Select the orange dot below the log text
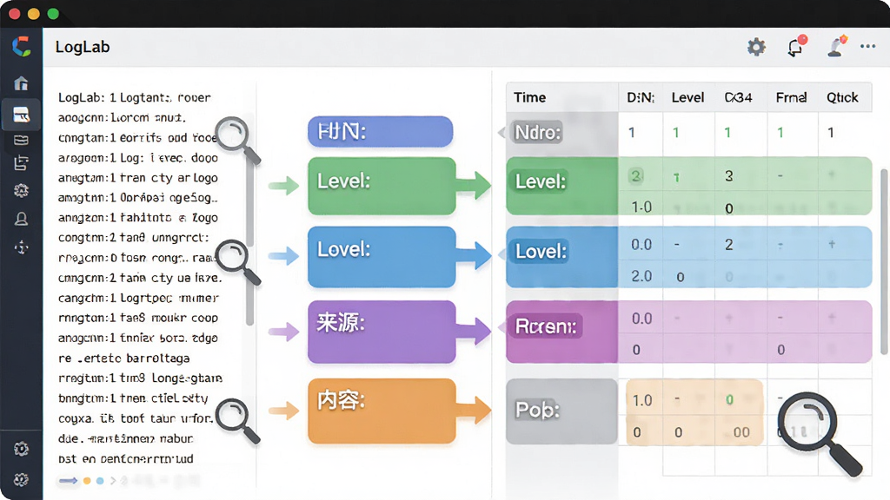The image size is (890, 500). point(87,481)
